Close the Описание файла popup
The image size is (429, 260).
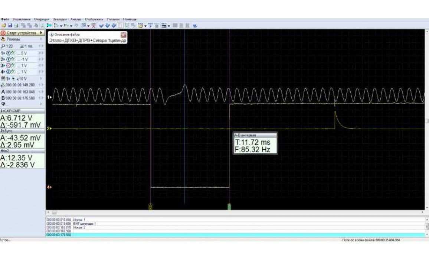coord(124,35)
